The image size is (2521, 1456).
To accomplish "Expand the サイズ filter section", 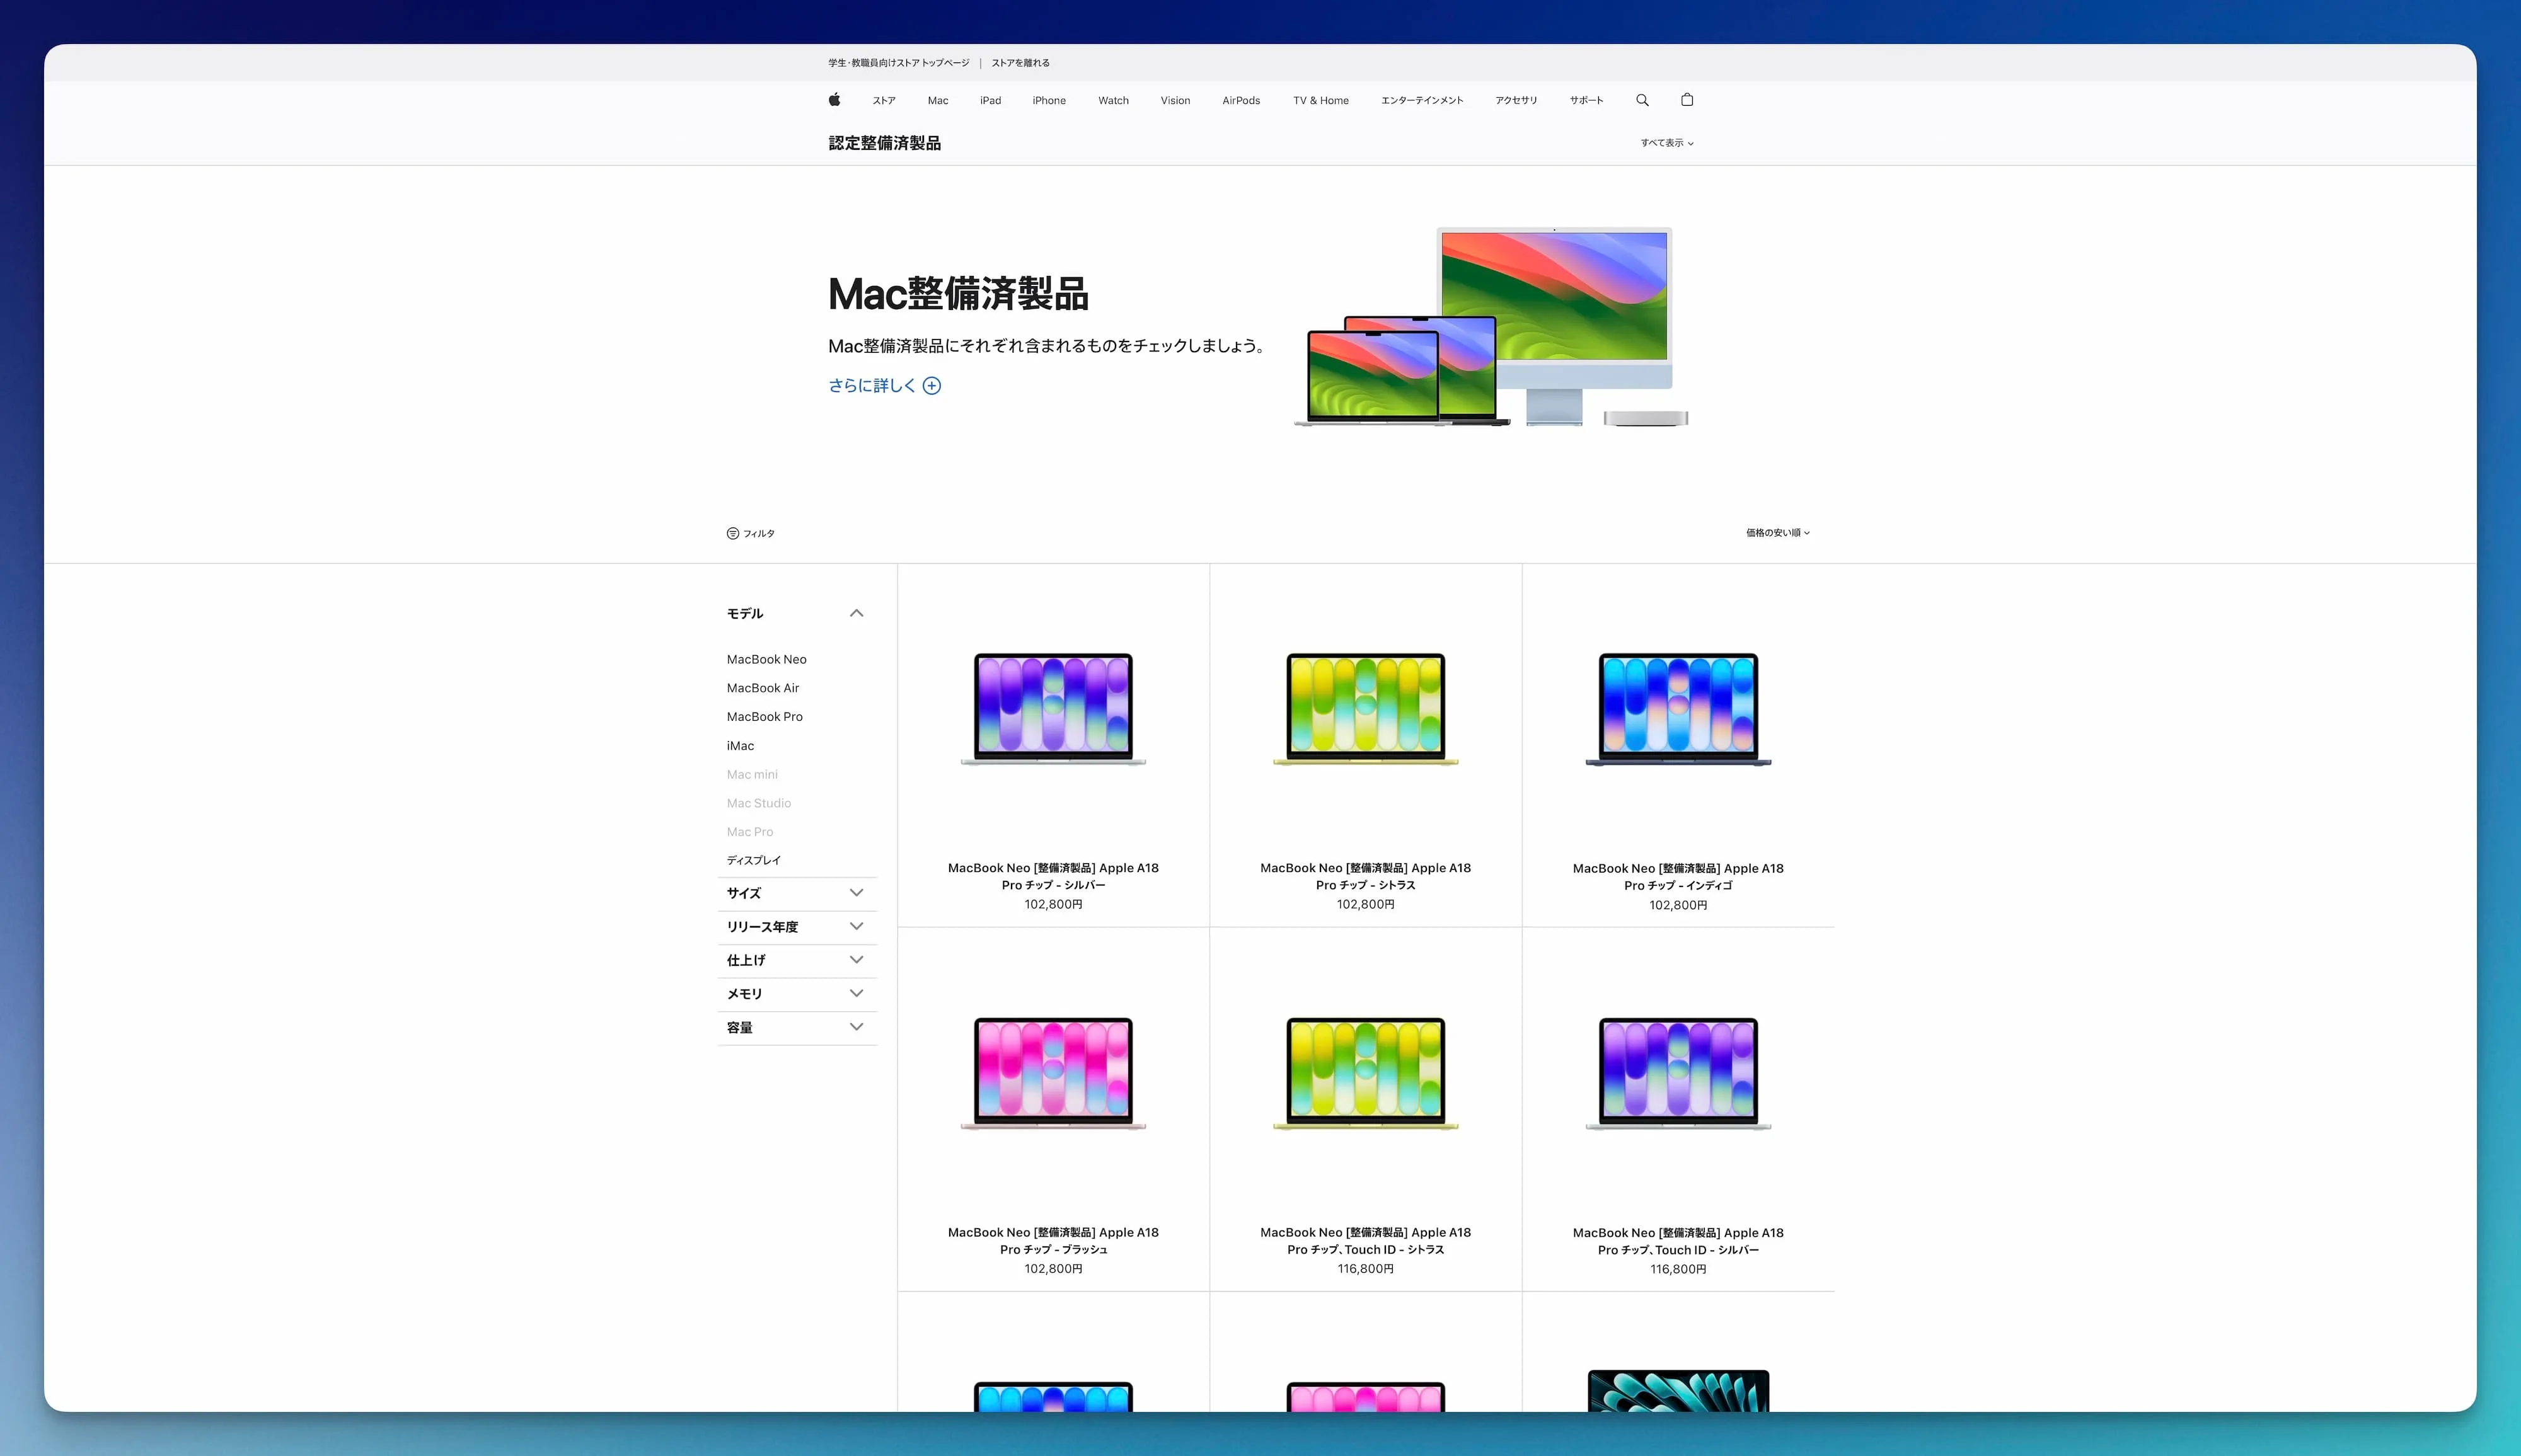I will coord(857,893).
